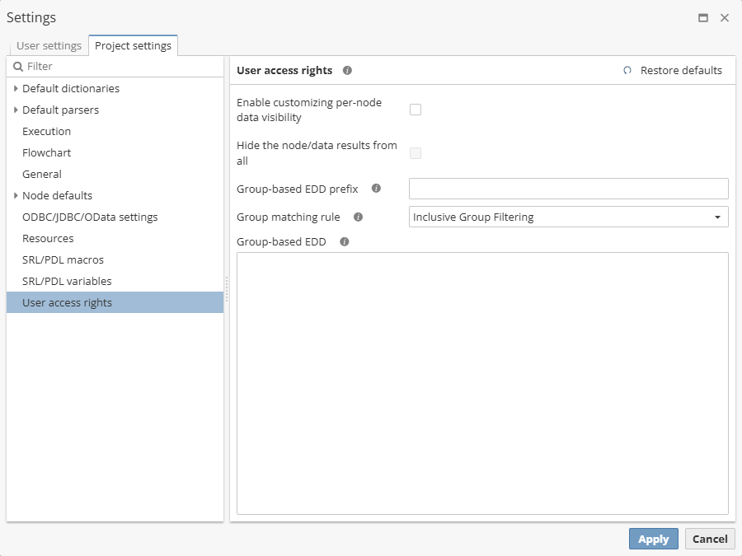Switch to the User settings tab

coord(49,45)
